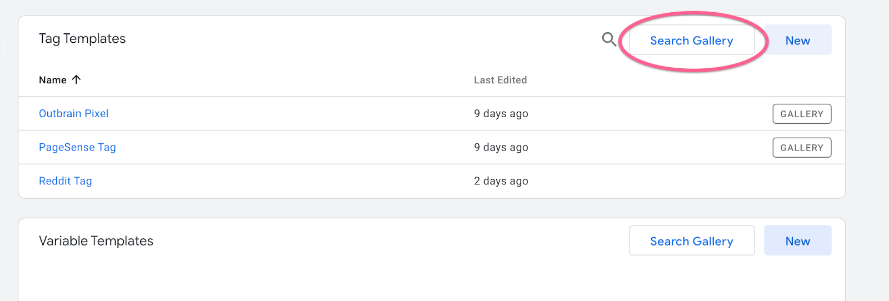The width and height of the screenshot is (889, 301).
Task: Create a New variable template
Action: (798, 240)
